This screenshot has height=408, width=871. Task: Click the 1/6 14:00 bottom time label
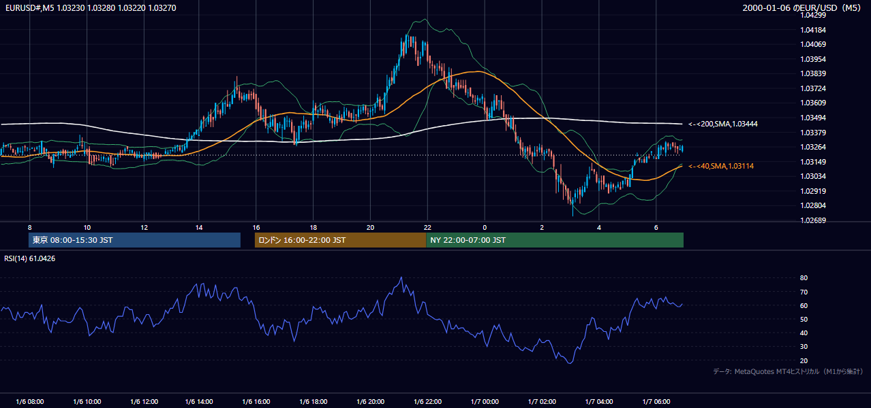(x=200, y=402)
